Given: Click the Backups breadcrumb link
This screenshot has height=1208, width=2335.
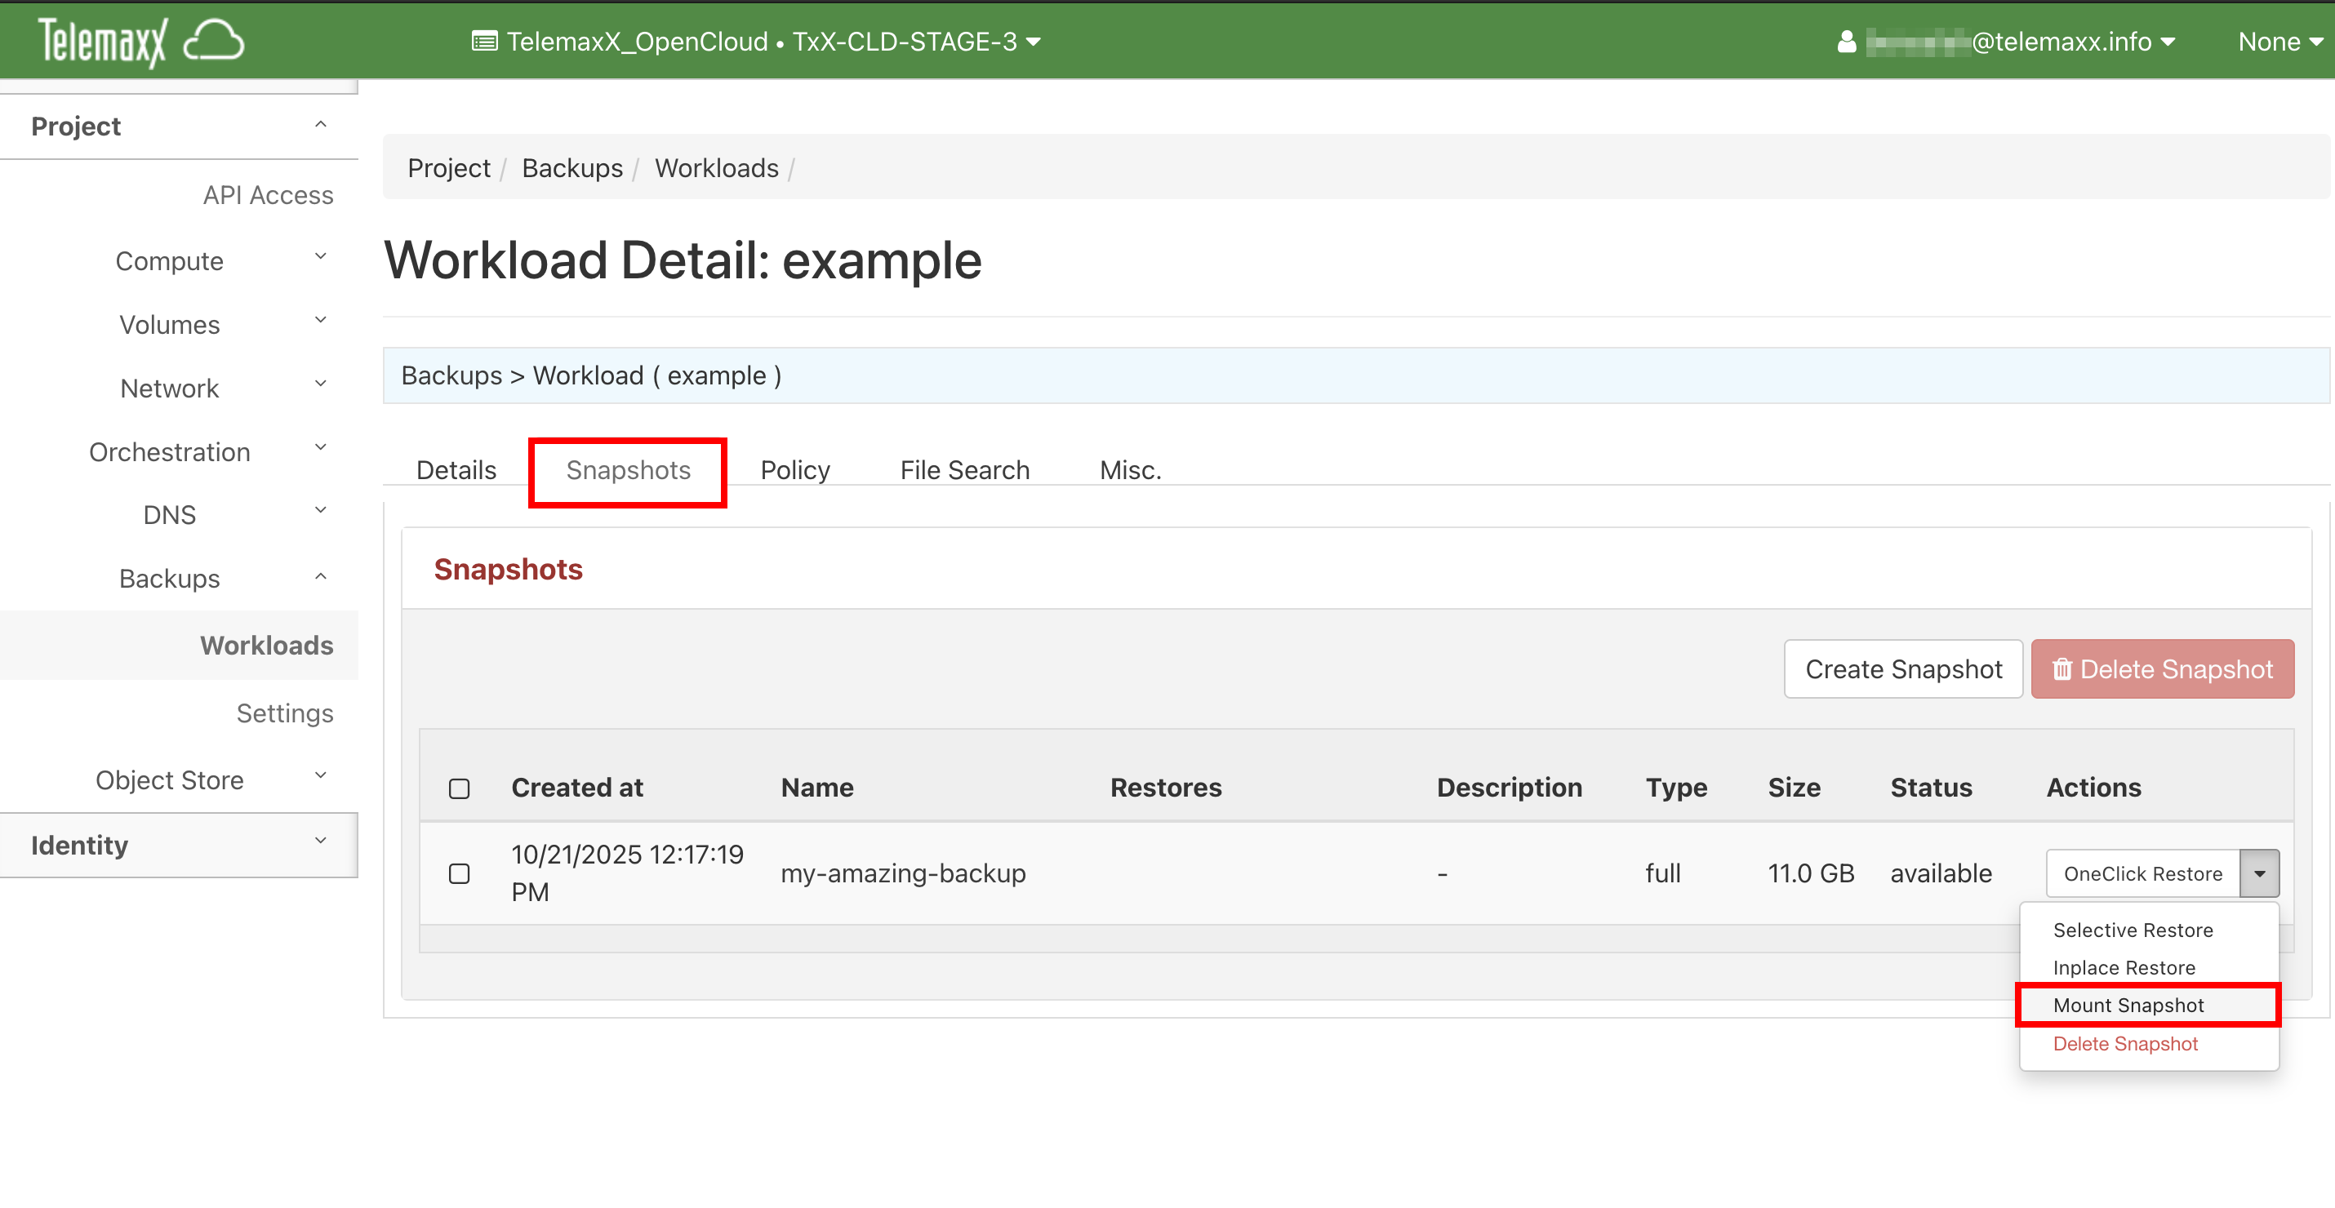Looking at the screenshot, I should (572, 169).
